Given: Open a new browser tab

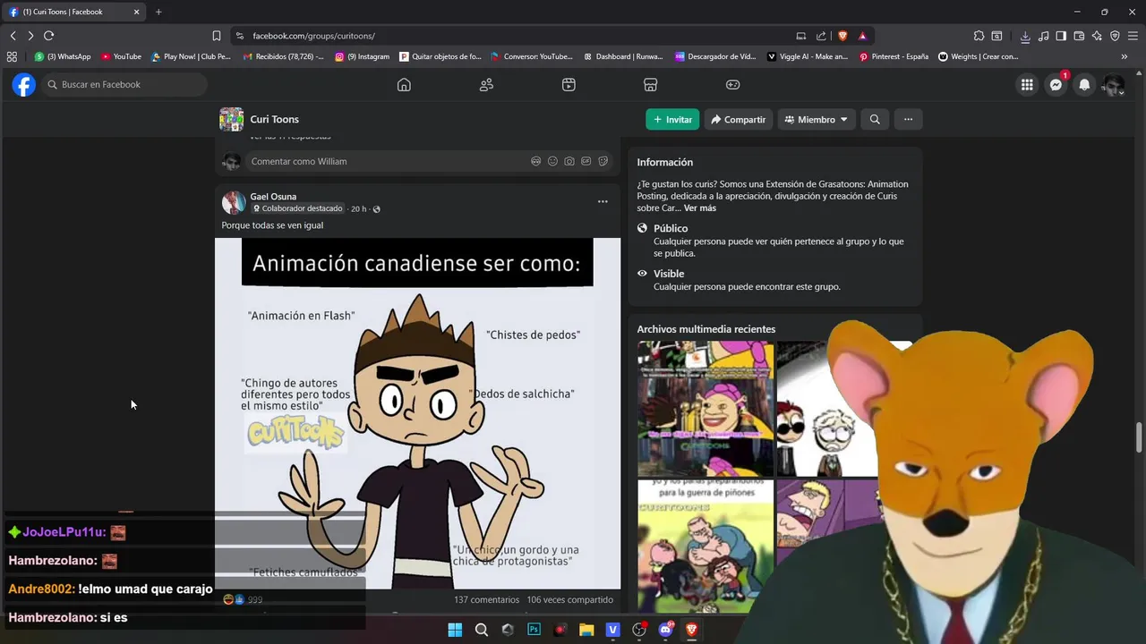Looking at the screenshot, I should tap(158, 12).
